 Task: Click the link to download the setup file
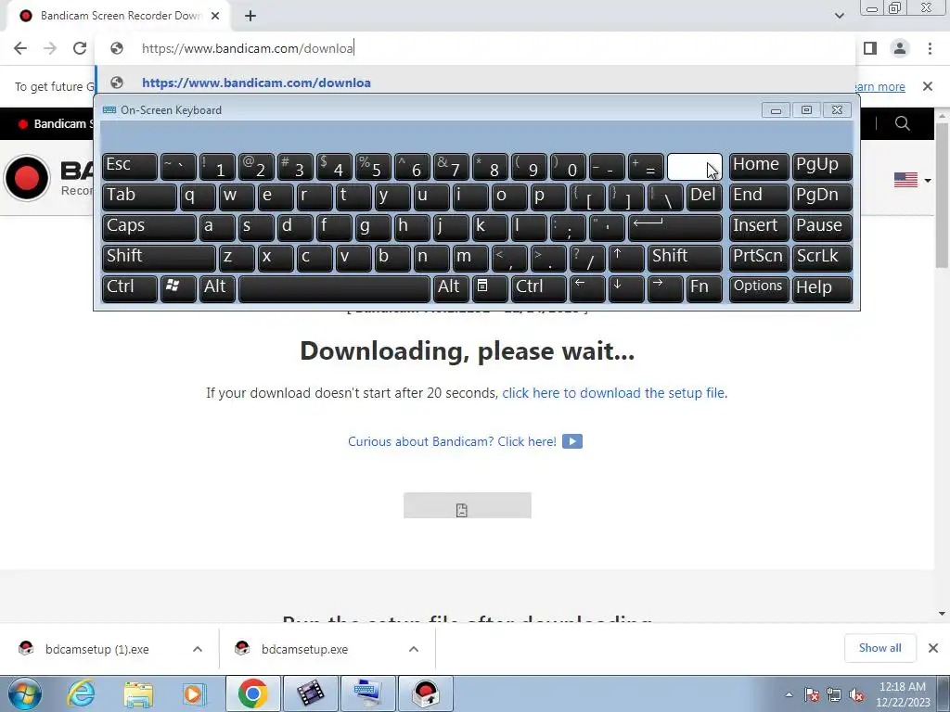(613, 393)
